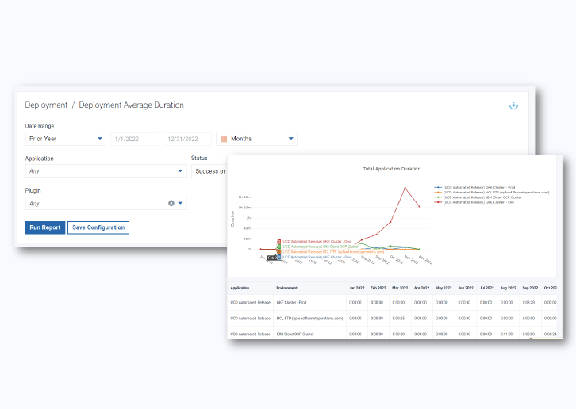Click the Environment column header
The height and width of the screenshot is (409, 576).
pyautogui.click(x=287, y=288)
